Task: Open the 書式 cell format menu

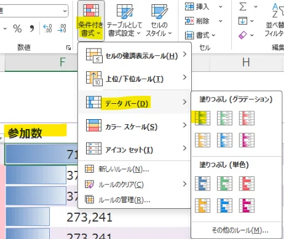Action: [x=200, y=35]
